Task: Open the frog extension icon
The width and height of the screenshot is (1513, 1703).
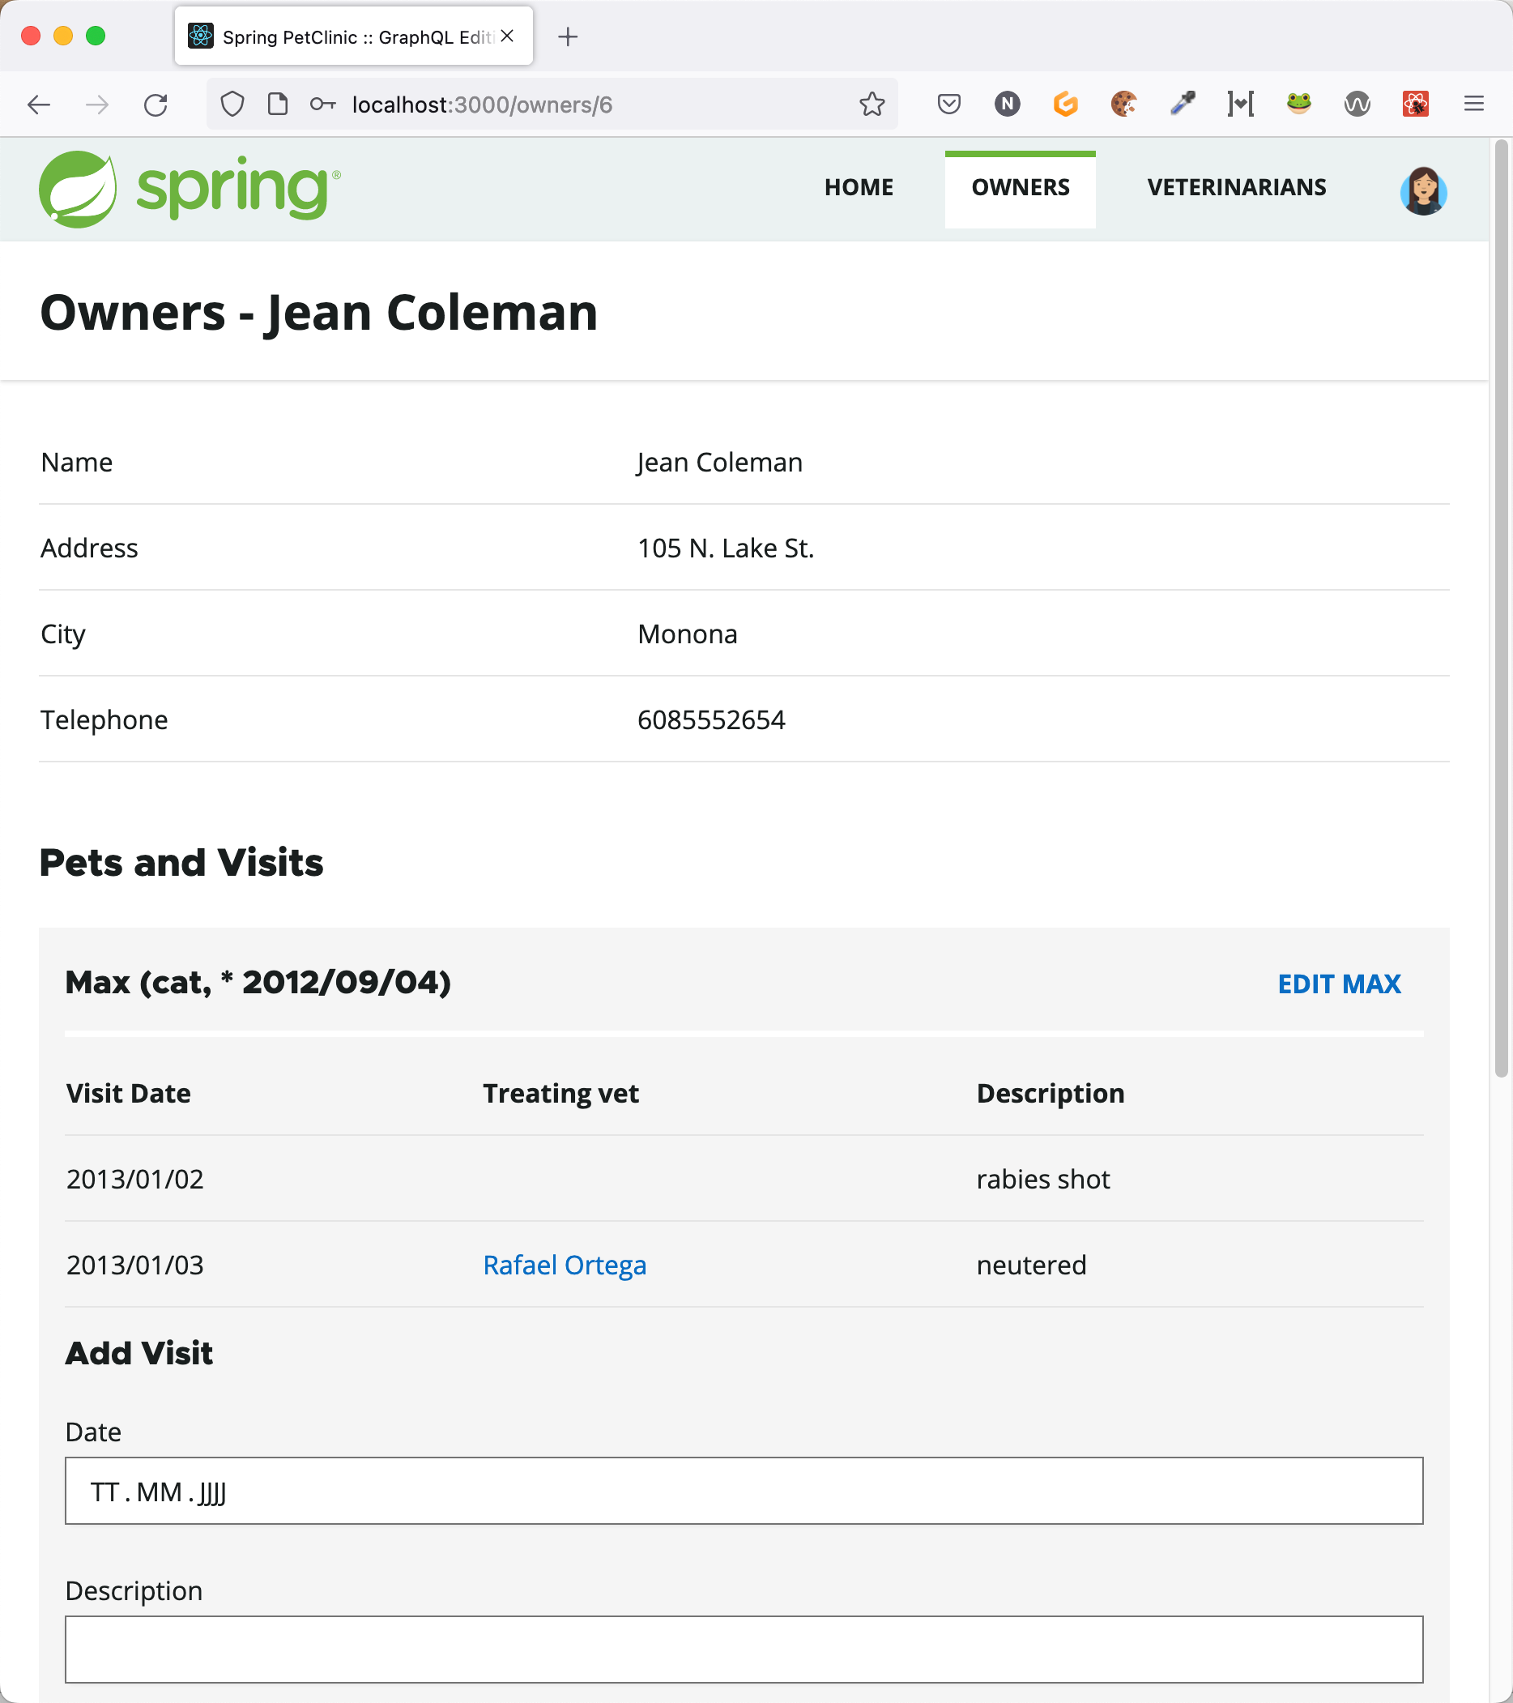Action: point(1298,105)
